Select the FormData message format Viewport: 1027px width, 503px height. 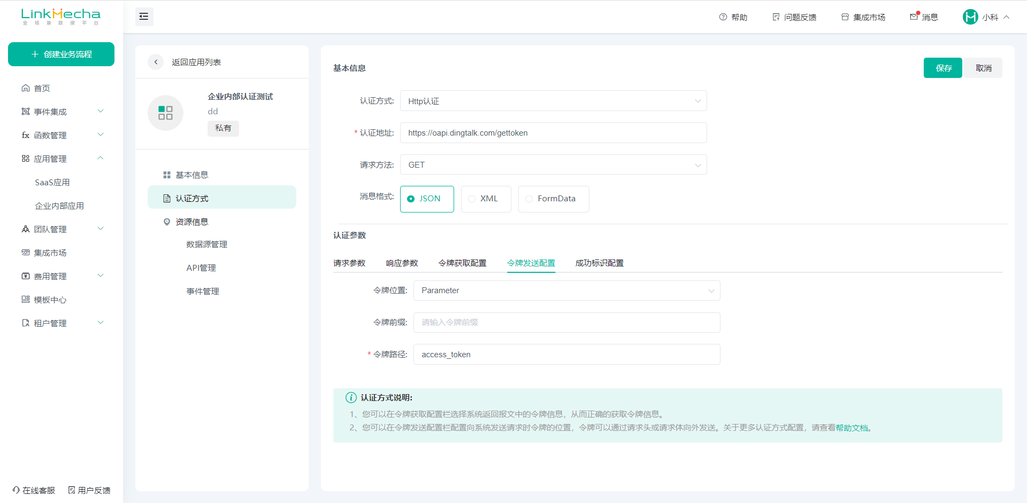pyautogui.click(x=554, y=199)
